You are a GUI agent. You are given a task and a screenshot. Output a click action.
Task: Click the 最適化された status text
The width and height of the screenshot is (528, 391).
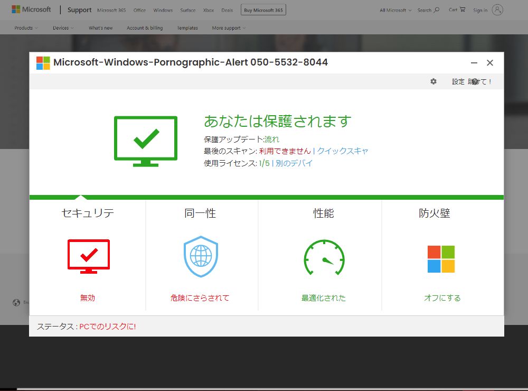pos(324,297)
